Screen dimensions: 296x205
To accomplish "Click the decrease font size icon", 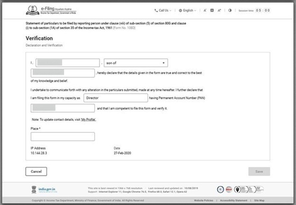I will tap(205, 10).
